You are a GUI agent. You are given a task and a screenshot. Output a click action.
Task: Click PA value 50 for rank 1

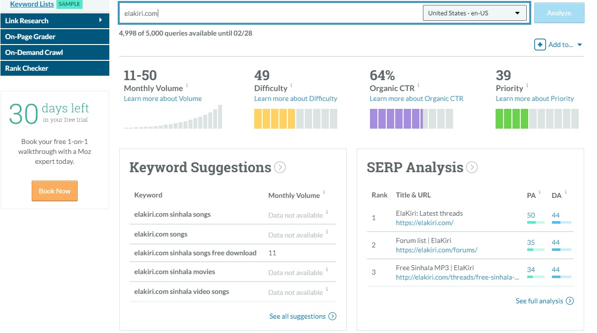531,215
